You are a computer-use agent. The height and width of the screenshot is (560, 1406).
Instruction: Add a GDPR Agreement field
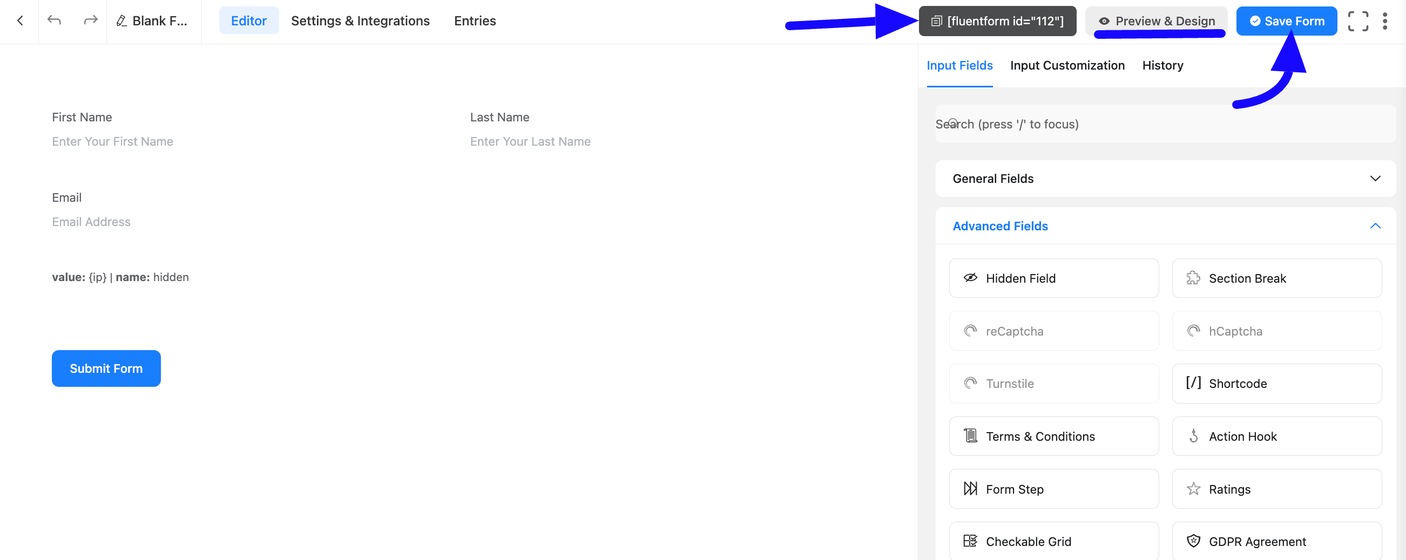pyautogui.click(x=1276, y=542)
